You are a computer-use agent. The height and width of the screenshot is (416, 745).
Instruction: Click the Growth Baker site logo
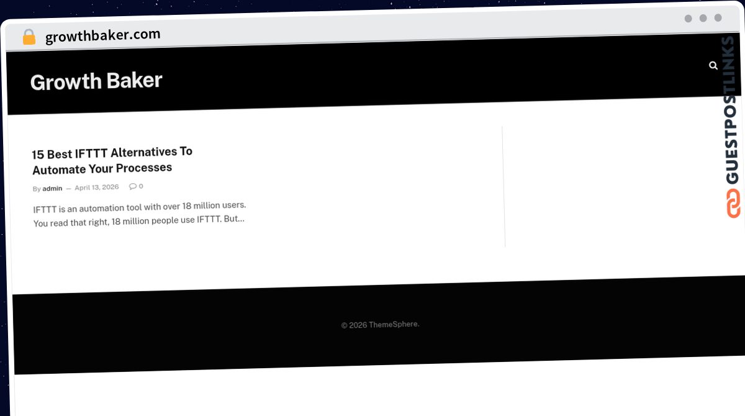pos(96,81)
